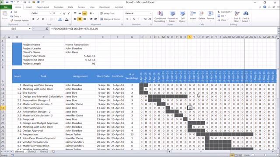The width and height of the screenshot is (280, 157).
Task: Toggle Align Text Left
Action: [x=75, y=19]
